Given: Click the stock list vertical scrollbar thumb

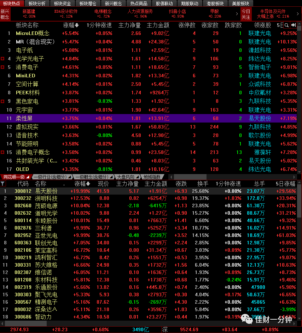Looking at the screenshot, I should coord(300,201).
